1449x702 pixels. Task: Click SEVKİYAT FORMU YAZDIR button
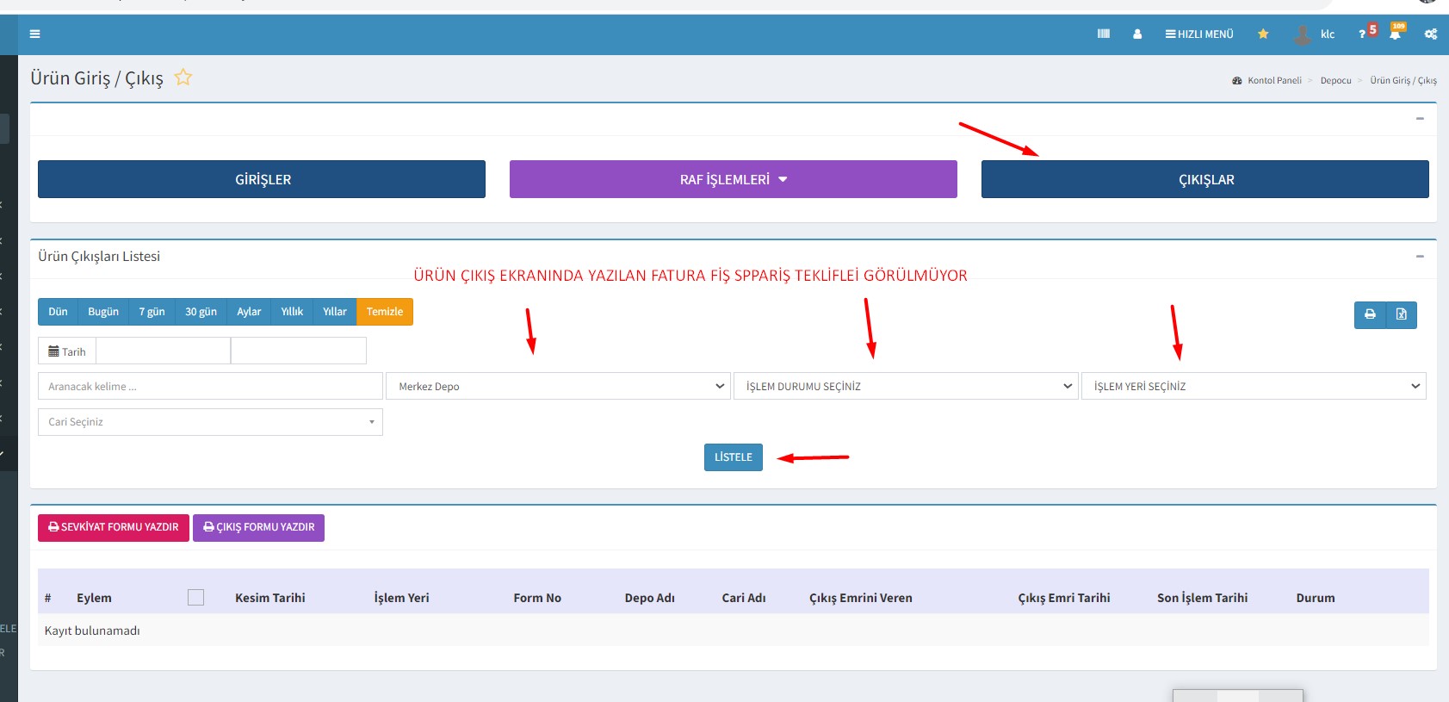[114, 527]
